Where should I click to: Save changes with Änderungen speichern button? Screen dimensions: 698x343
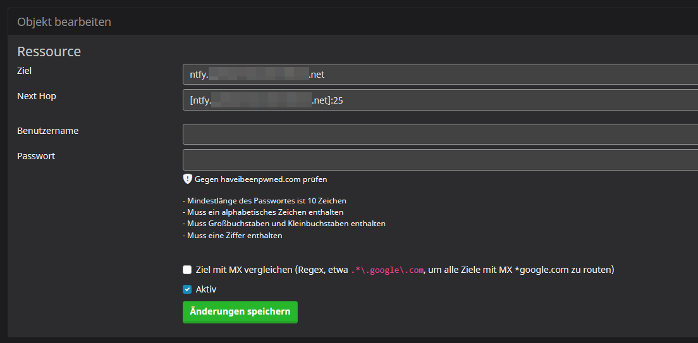[x=240, y=312]
